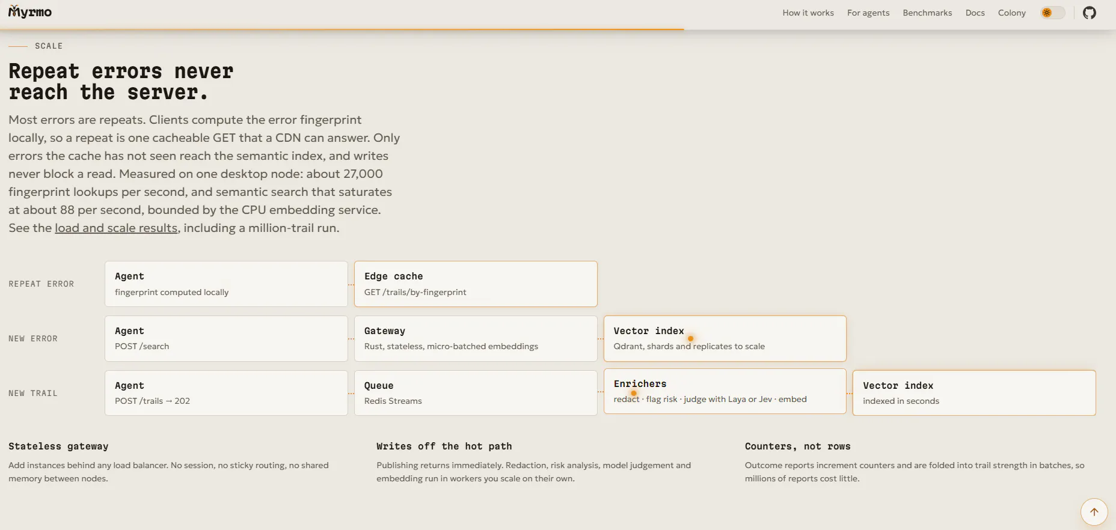Click the Agent POST /trails card
Viewport: 1116px width, 530px height.
226,393
